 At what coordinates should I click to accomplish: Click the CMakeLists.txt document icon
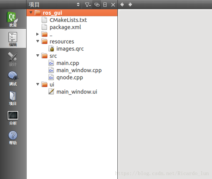pyautogui.click(x=44, y=20)
